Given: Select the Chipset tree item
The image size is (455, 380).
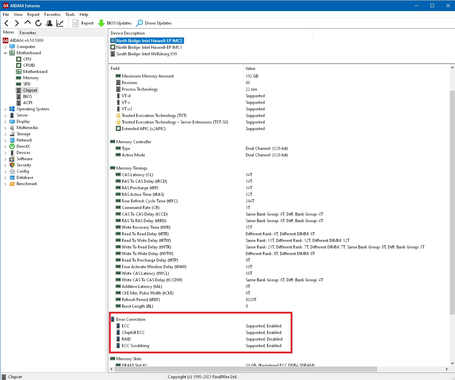Looking at the screenshot, I should click(x=30, y=90).
